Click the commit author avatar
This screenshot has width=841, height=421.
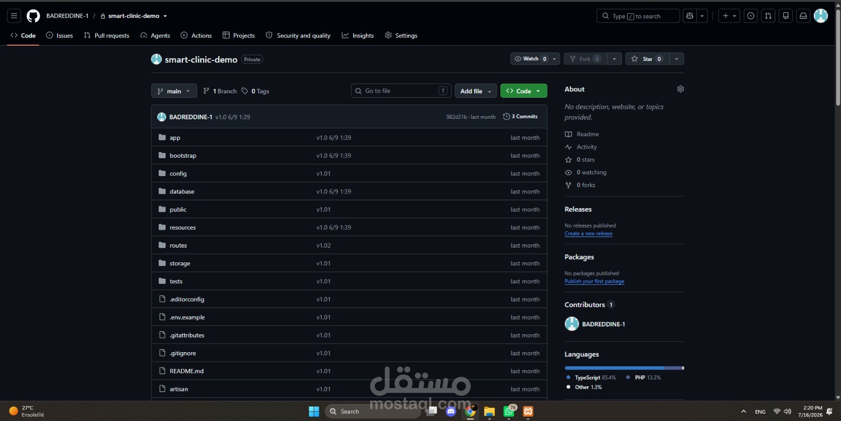pos(161,117)
